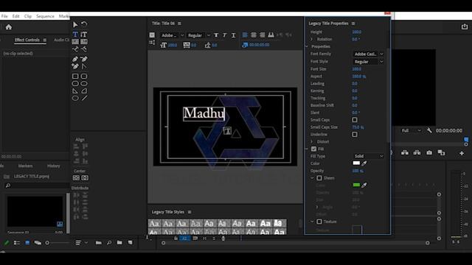The width and height of the screenshot is (472, 265).
Task: Align text left in title toolbar
Action: click(245, 35)
